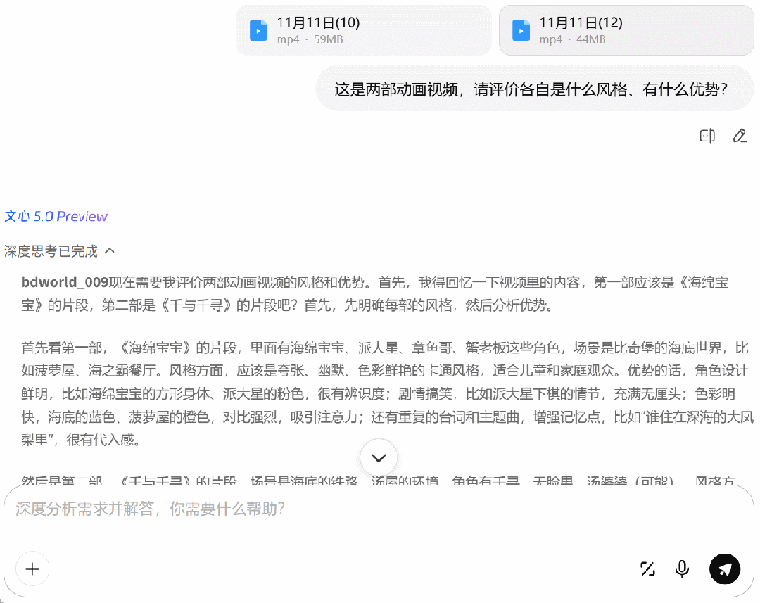Image resolution: width=760 pixels, height=603 pixels.
Task: Send the message with the paper plane button
Action: tap(724, 569)
